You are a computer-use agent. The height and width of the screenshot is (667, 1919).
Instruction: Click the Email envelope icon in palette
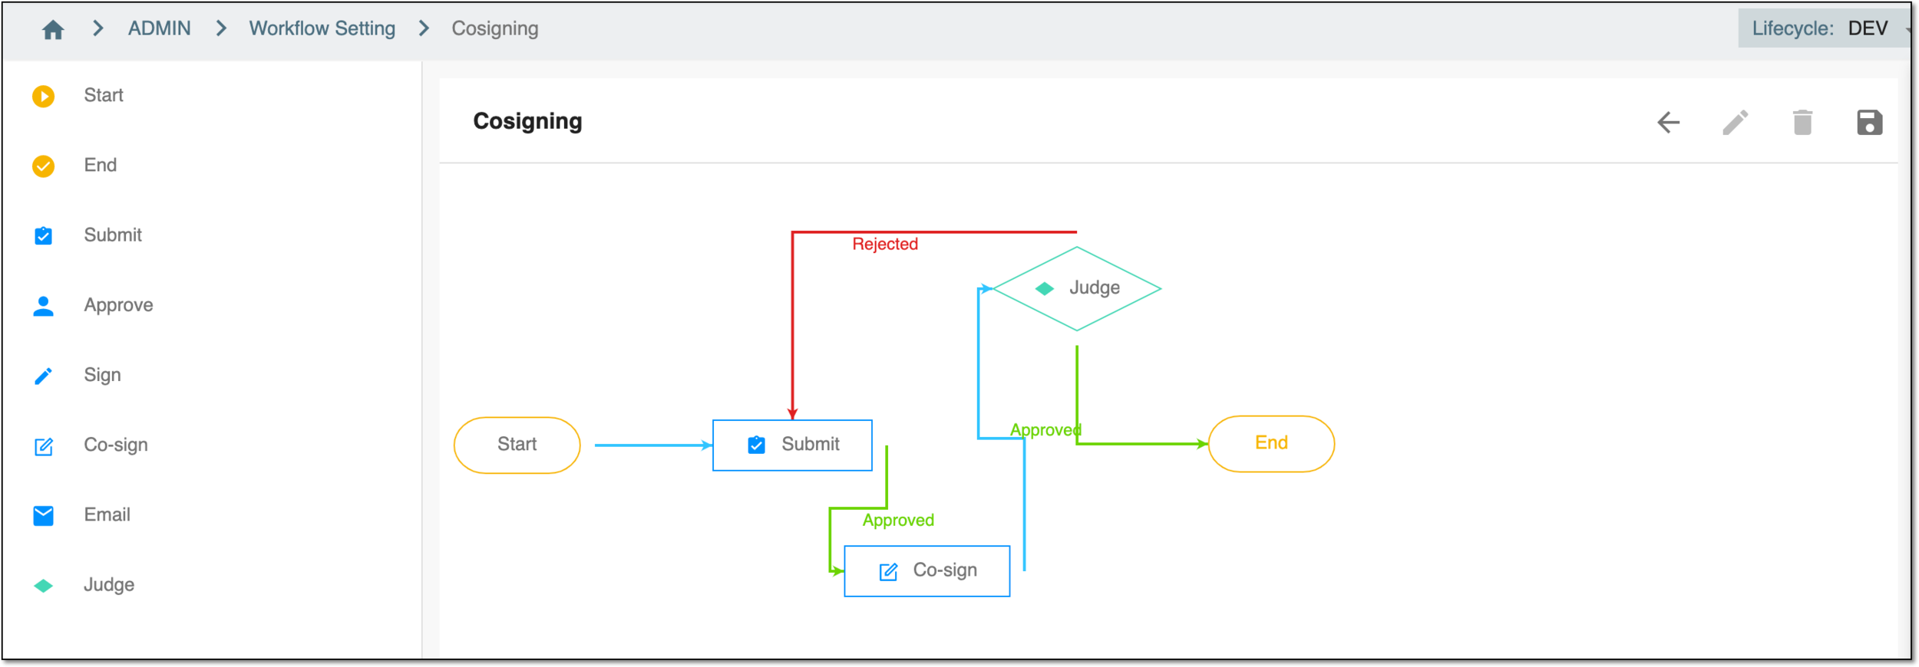click(44, 516)
